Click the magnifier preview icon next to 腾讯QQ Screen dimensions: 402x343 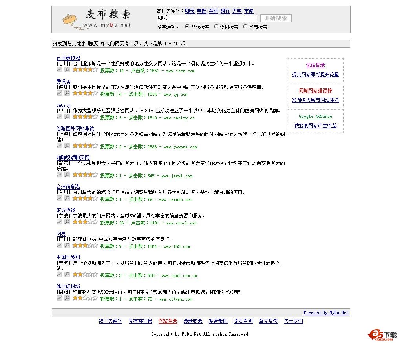(x=67, y=93)
